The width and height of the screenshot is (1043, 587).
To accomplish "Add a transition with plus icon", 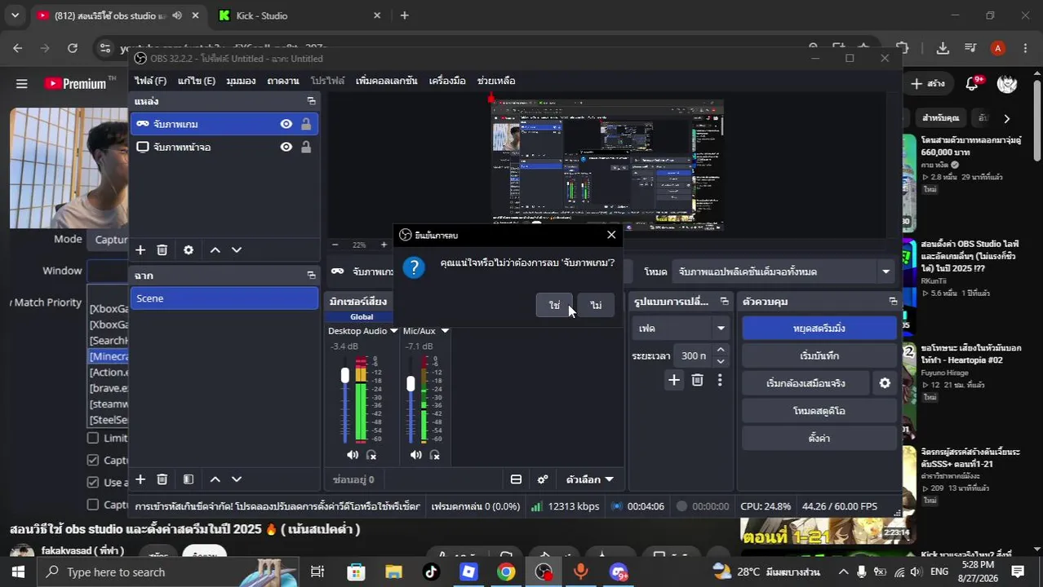I will click(x=673, y=380).
